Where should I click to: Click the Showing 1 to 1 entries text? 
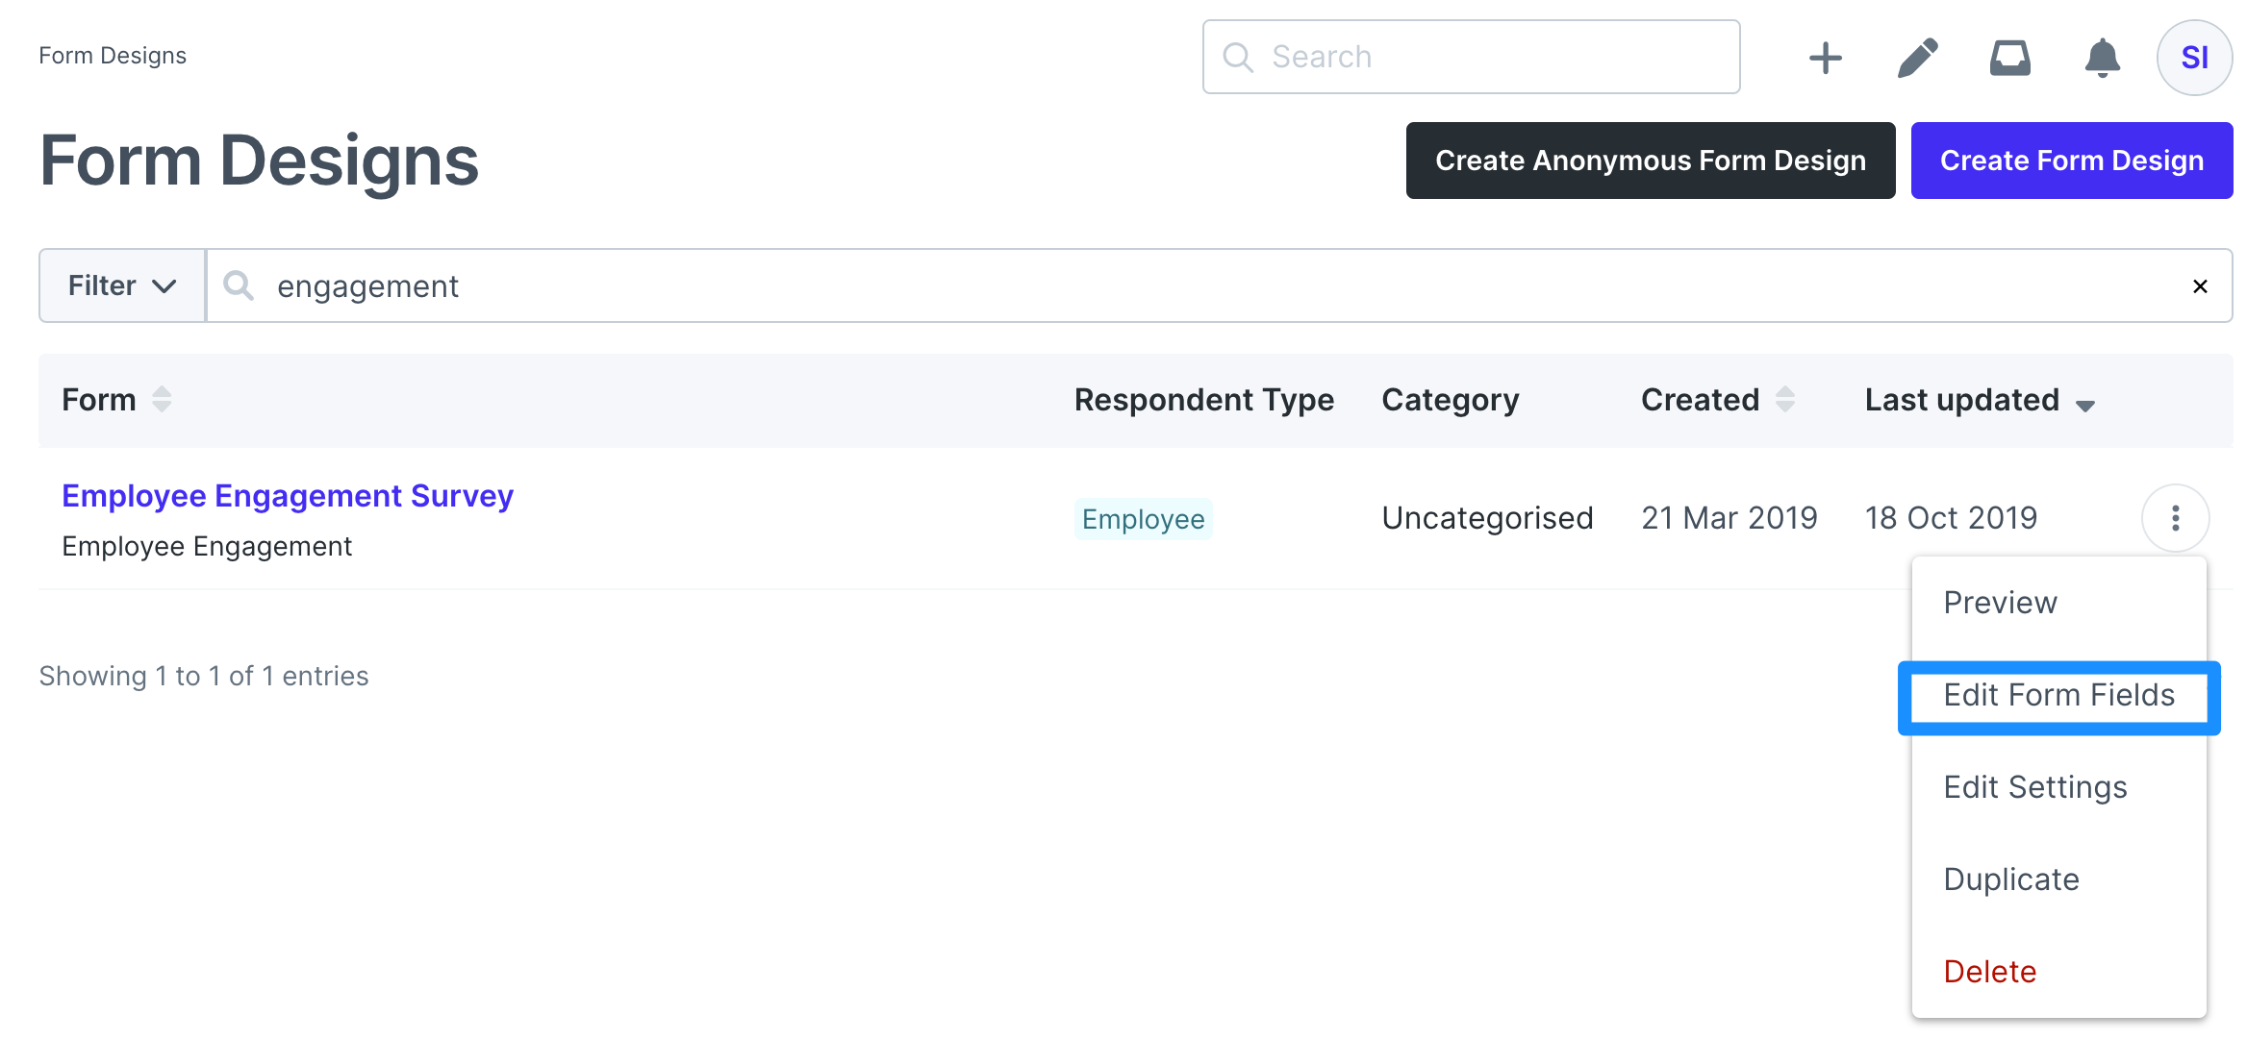pyautogui.click(x=204, y=676)
